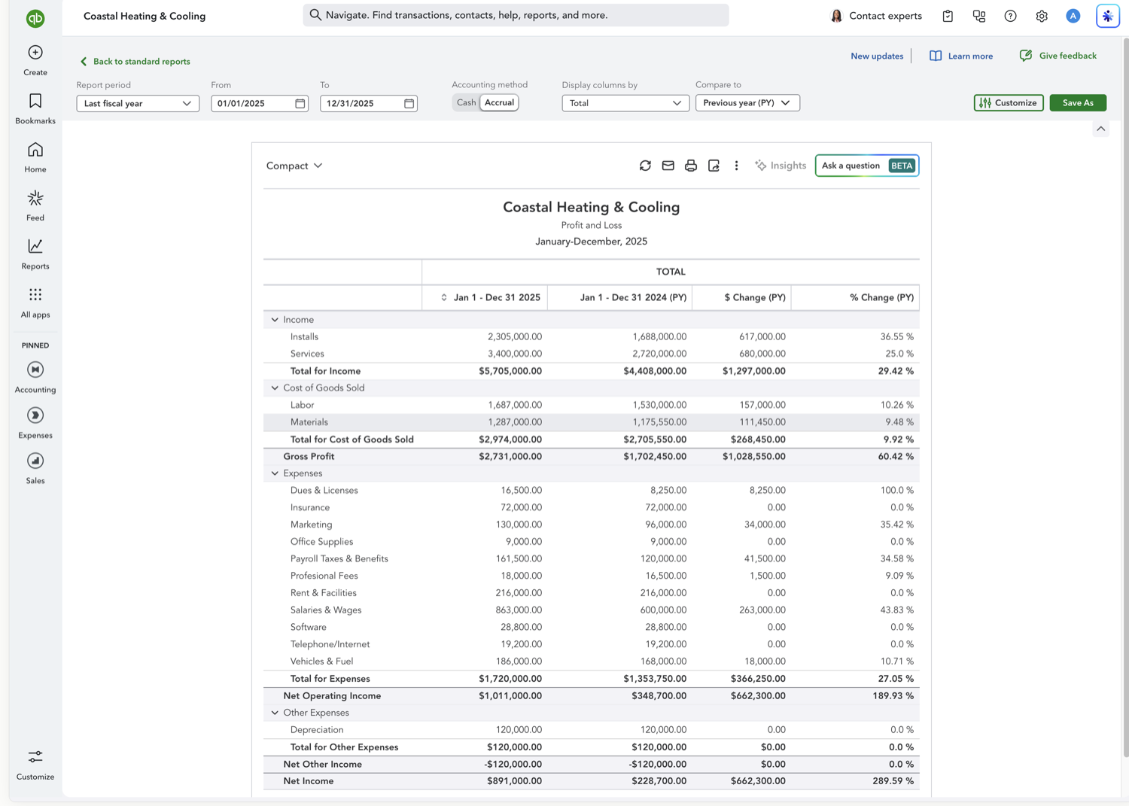Print the report
Viewport: 1129px width, 806px height.
coord(691,166)
